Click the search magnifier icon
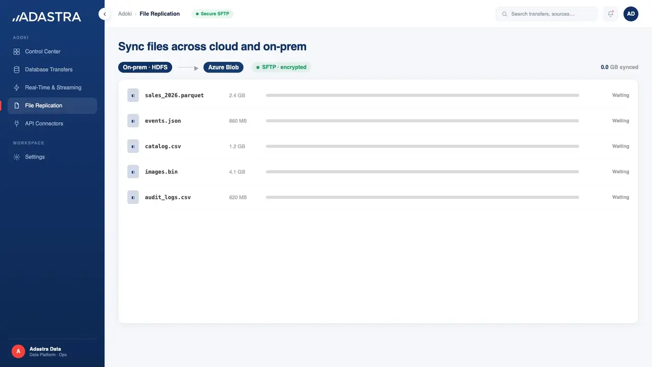This screenshot has height=367, width=652. coord(505,14)
